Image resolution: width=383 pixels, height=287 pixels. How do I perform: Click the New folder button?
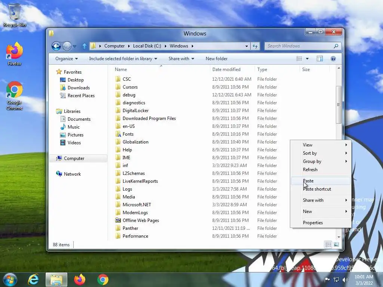217,59
